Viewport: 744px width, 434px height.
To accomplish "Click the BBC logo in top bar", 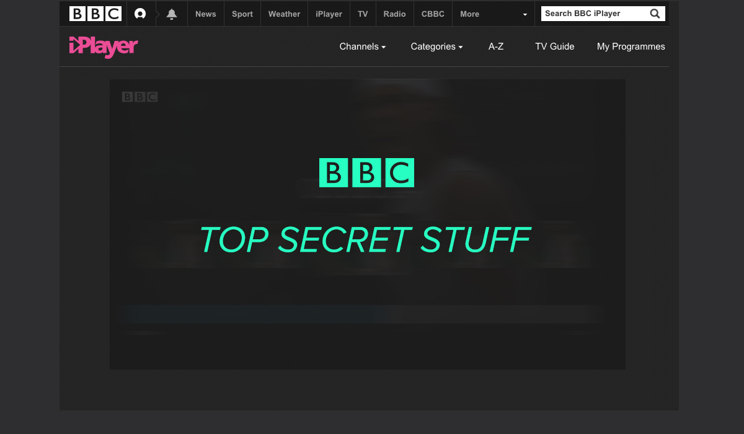I will tap(95, 14).
